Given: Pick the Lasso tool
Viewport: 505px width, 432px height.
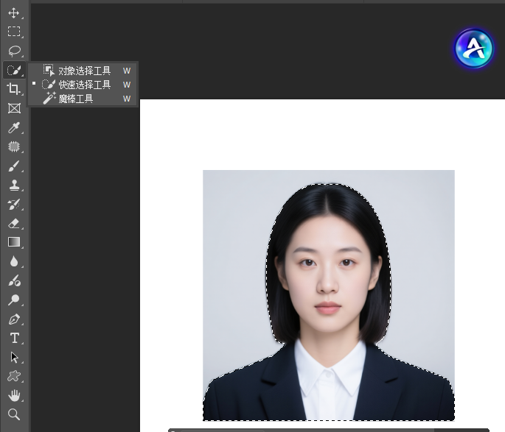Looking at the screenshot, I should [x=14, y=51].
